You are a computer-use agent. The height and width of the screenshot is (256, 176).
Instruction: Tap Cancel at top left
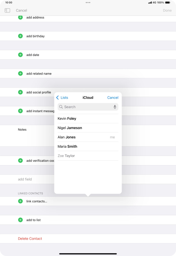click(21, 10)
